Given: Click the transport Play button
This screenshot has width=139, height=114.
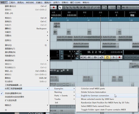Looking at the screenshot, I should [113, 57].
